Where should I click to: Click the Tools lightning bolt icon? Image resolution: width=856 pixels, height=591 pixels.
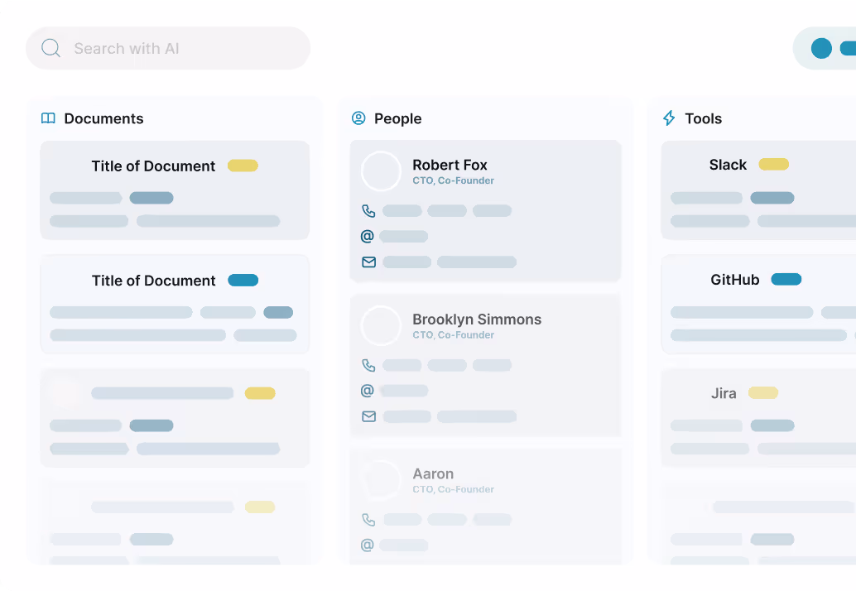pos(669,118)
